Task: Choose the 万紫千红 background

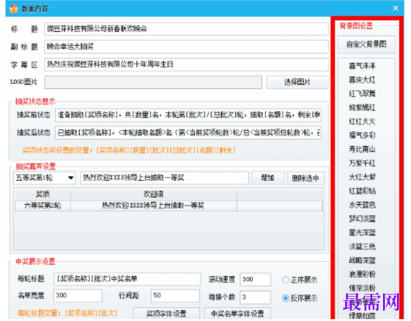Action: [362, 163]
